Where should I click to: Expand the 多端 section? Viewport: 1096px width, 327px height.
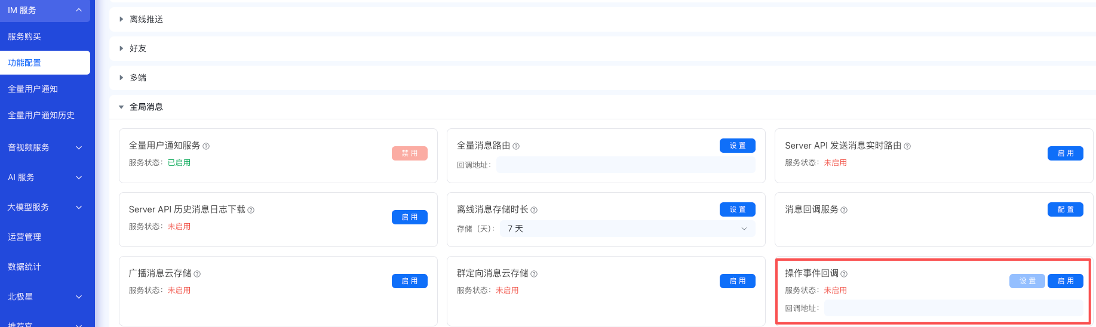(x=138, y=78)
